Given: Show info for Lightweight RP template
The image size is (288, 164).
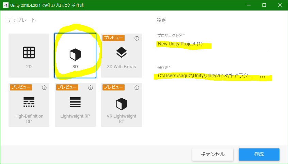Looking at the screenshot, I should click(90, 88).
